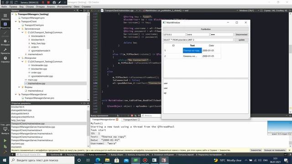Open the Сборка menu
The width and height of the screenshot is (292, 164).
pyautogui.click(x=30, y=6)
